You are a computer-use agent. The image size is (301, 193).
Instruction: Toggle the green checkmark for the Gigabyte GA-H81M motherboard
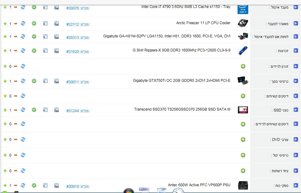tap(34, 36)
